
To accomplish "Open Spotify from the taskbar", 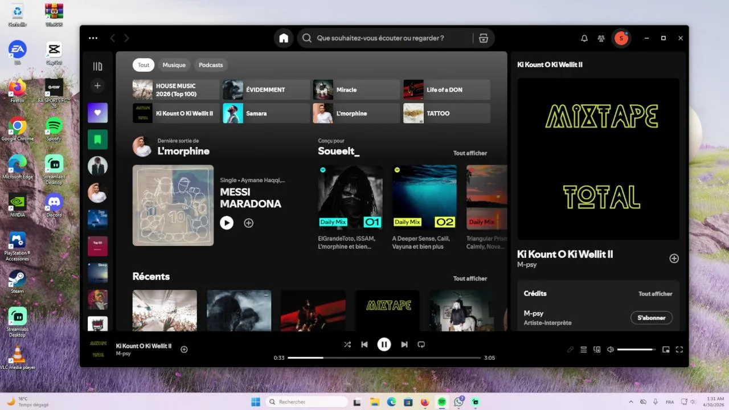I will pos(442,402).
